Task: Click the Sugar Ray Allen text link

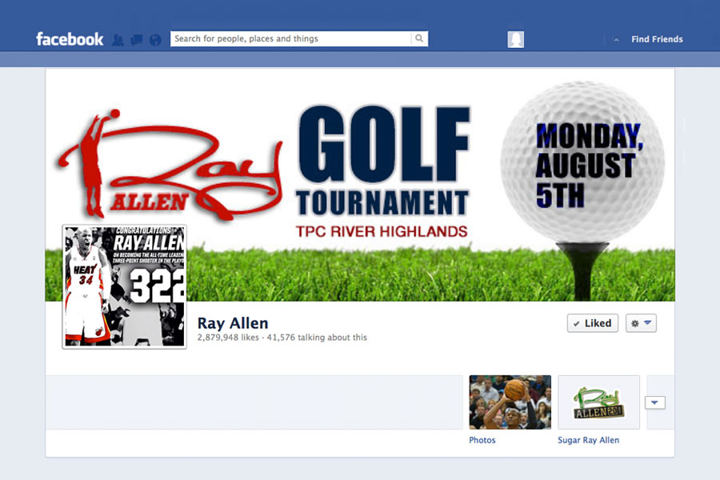Action: point(588,440)
